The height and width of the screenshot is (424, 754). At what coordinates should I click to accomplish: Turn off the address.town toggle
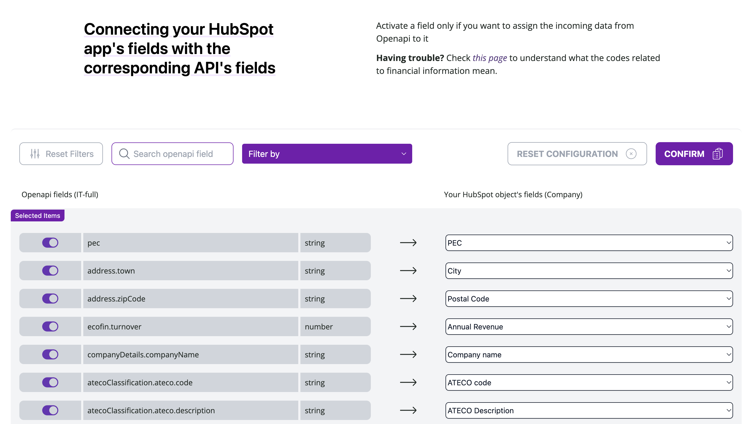click(x=50, y=270)
